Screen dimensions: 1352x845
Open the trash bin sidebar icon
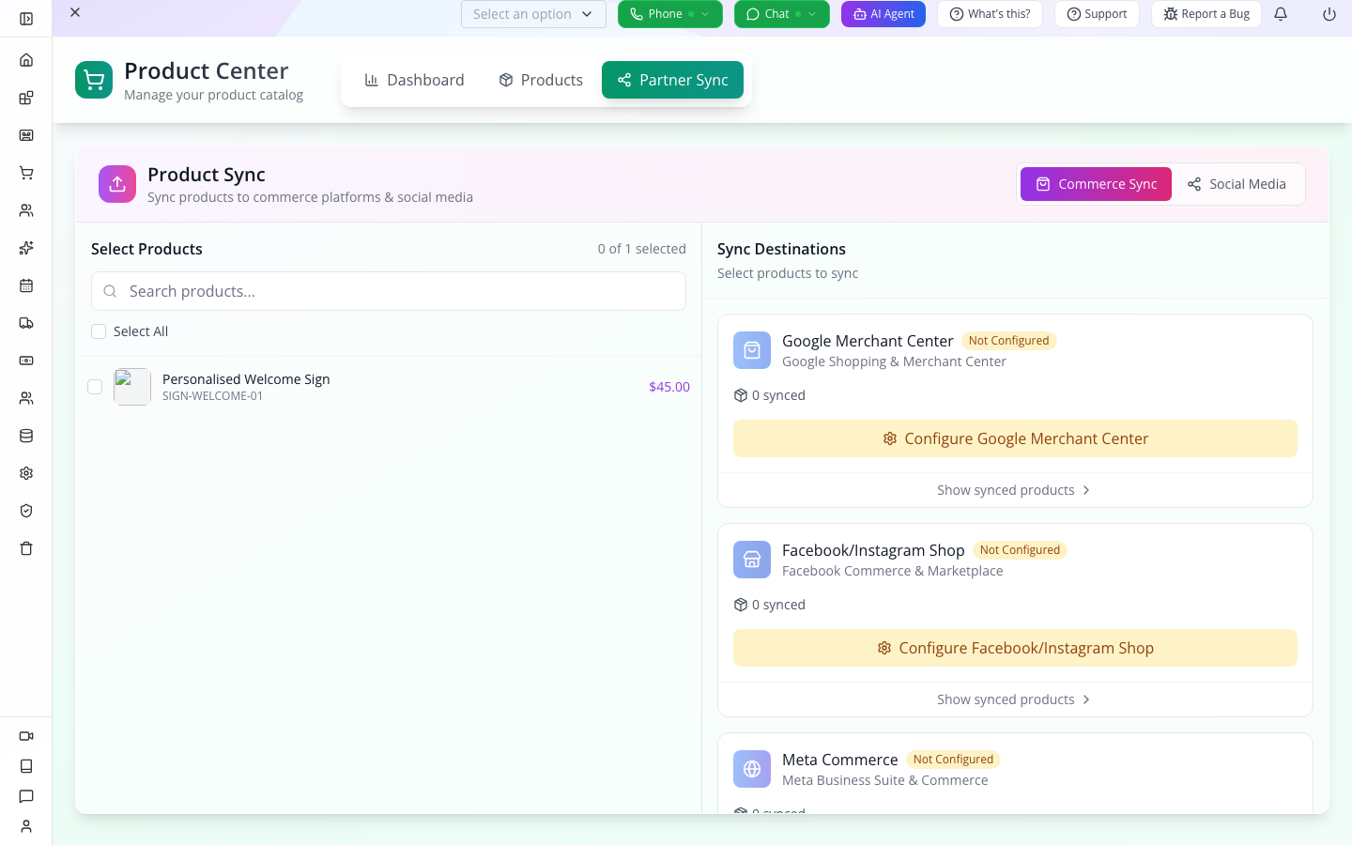tap(26, 548)
